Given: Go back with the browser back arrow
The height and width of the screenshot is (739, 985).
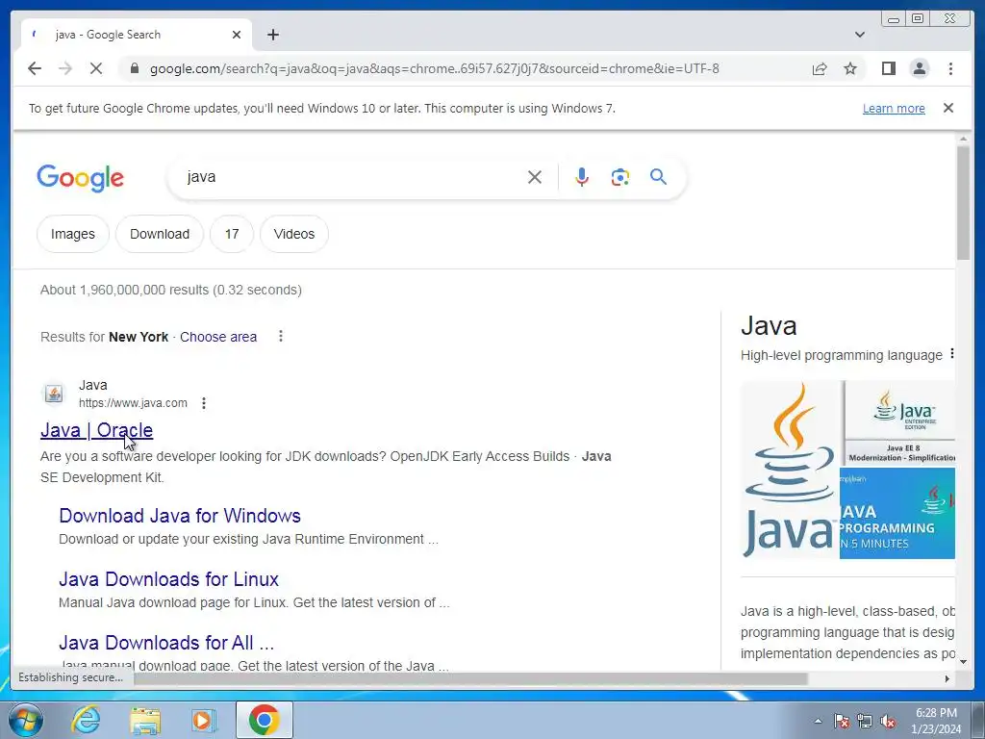Looking at the screenshot, I should 35,68.
